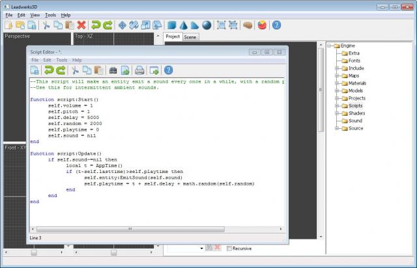The width and height of the screenshot is (417, 268).
Task: Select the box primitive tool
Action: (x=172, y=25)
